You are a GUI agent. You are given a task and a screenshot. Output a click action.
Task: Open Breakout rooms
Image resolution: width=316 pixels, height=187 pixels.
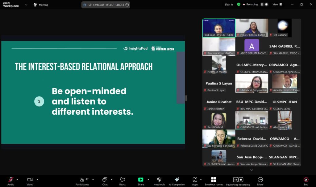coord(214,181)
